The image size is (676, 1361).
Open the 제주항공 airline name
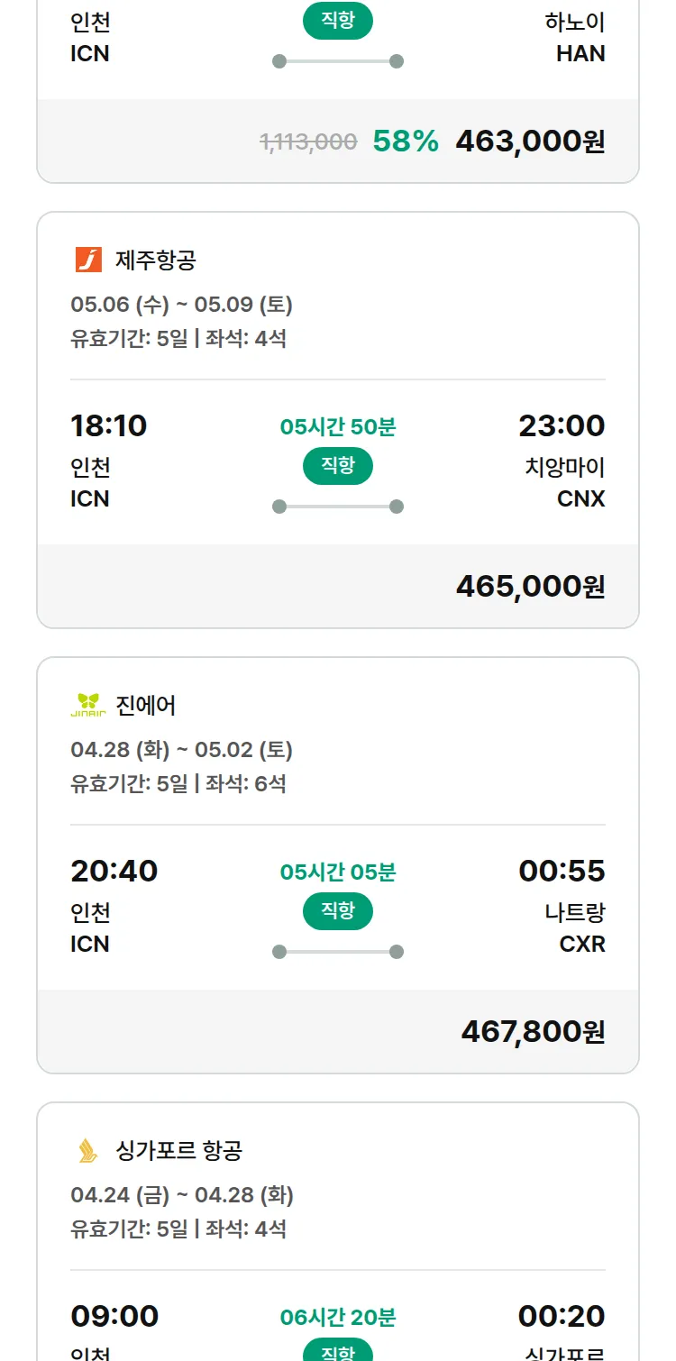[156, 260]
